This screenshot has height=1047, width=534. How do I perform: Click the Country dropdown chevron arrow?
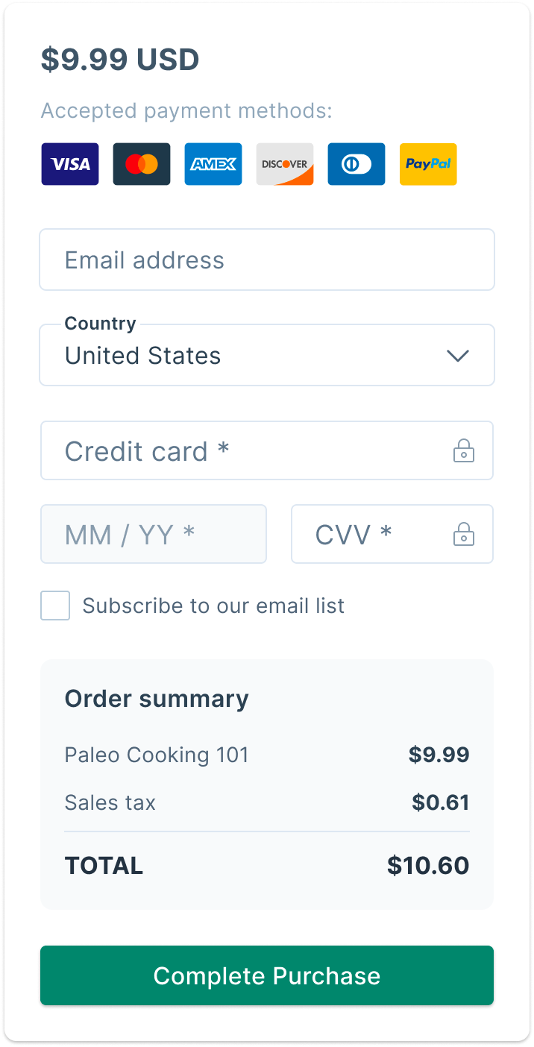[457, 356]
